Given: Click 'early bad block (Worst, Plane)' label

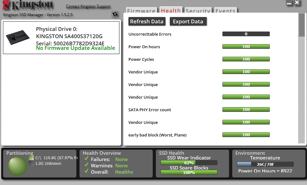Looking at the screenshot, I should click(157, 135).
